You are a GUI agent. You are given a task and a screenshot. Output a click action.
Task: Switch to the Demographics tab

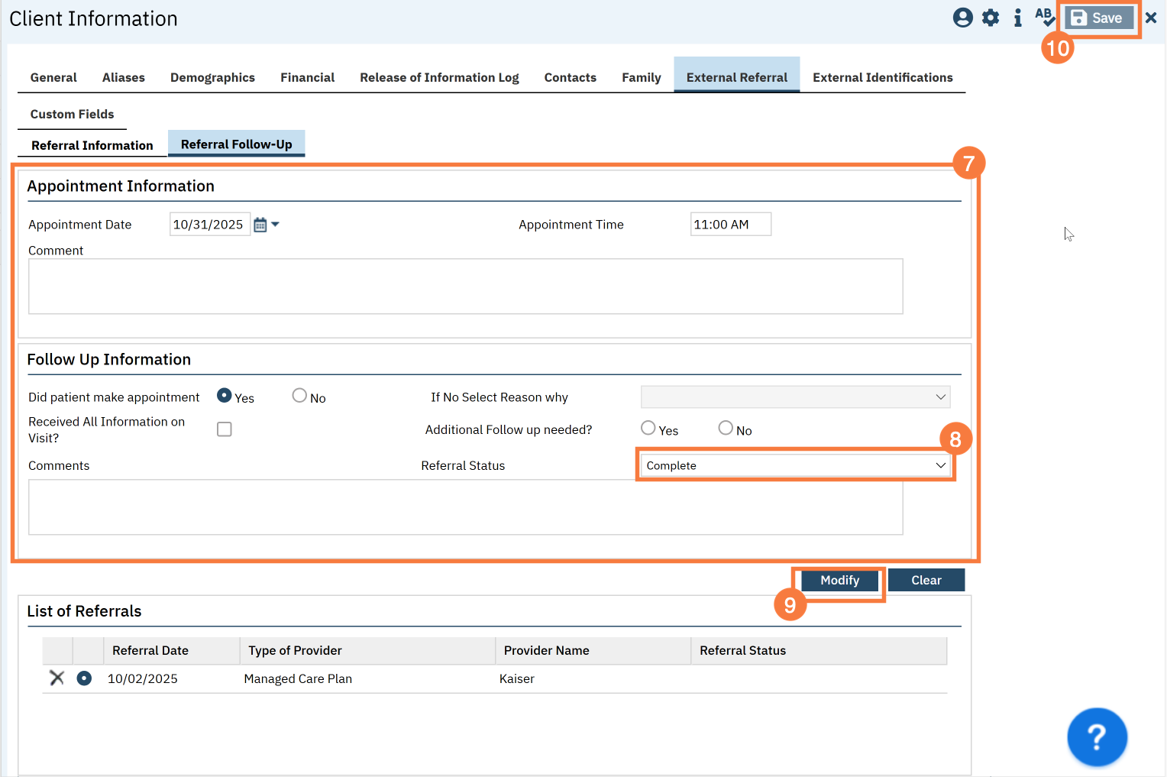[x=212, y=77]
